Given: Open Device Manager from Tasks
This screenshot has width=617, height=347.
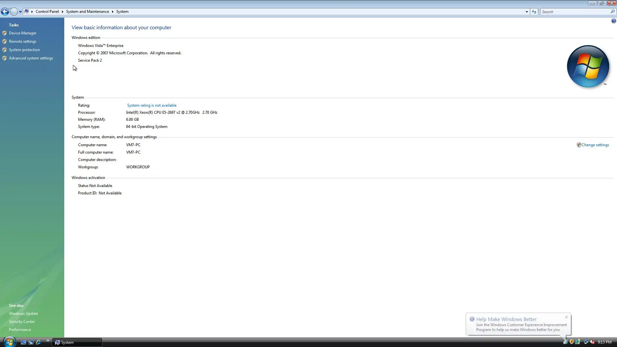Looking at the screenshot, I should [22, 33].
